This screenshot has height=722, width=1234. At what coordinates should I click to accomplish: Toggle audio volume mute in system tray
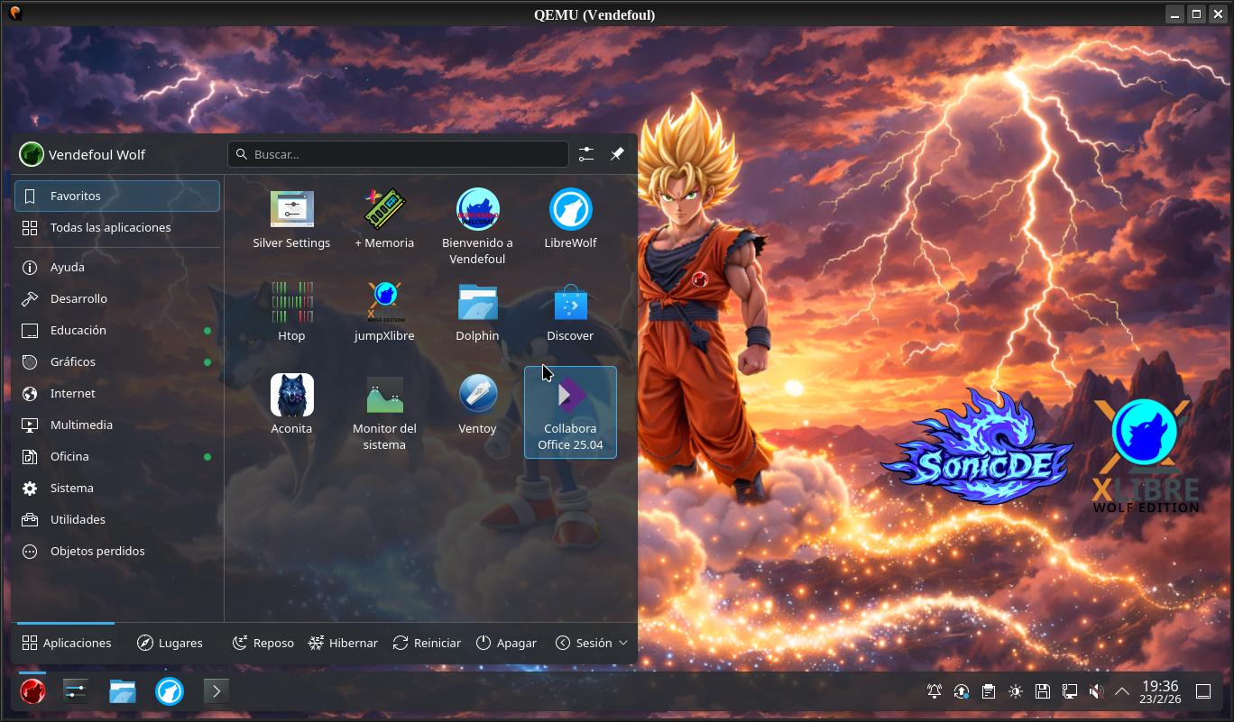pos(1096,691)
